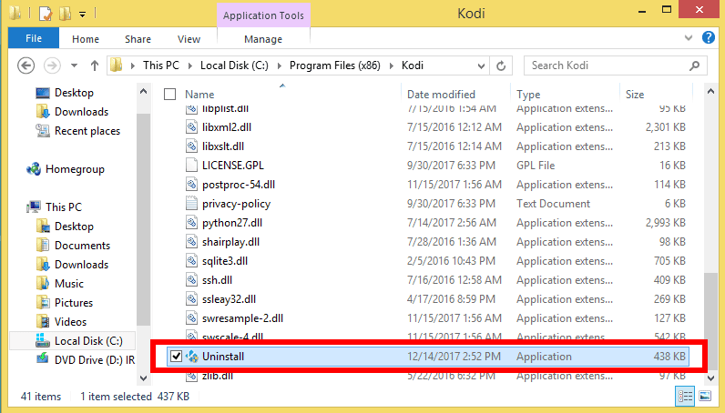
Task: Click navigation pane scroll down arrow
Action: [143, 378]
